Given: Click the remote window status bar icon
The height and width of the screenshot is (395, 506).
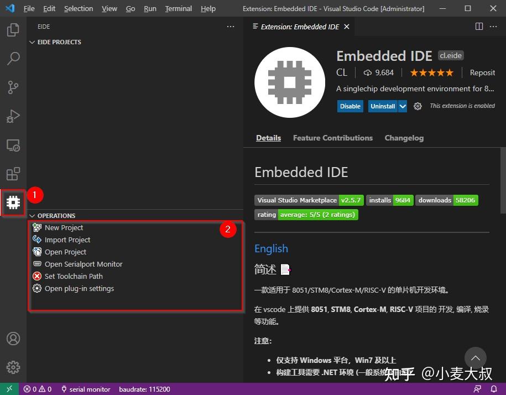Looking at the screenshot, I should pos(9,389).
